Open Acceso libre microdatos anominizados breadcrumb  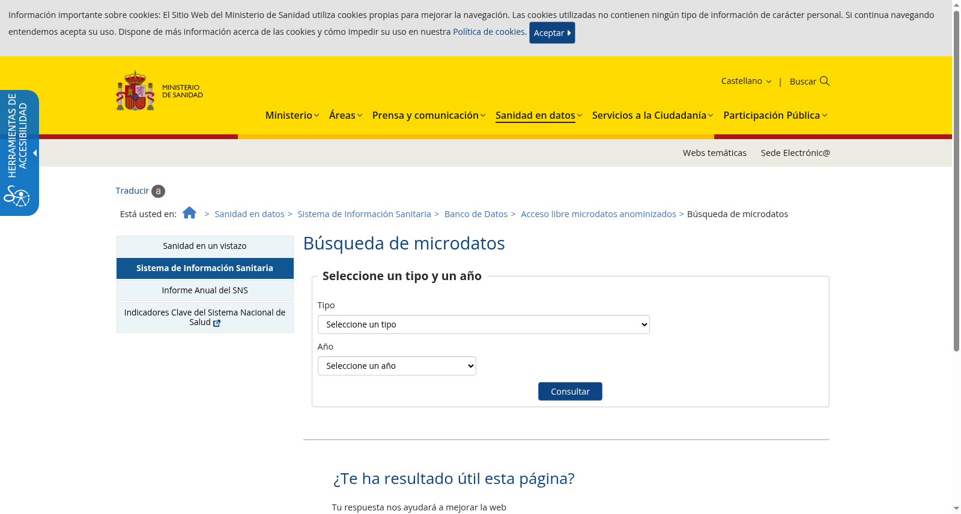pos(598,214)
